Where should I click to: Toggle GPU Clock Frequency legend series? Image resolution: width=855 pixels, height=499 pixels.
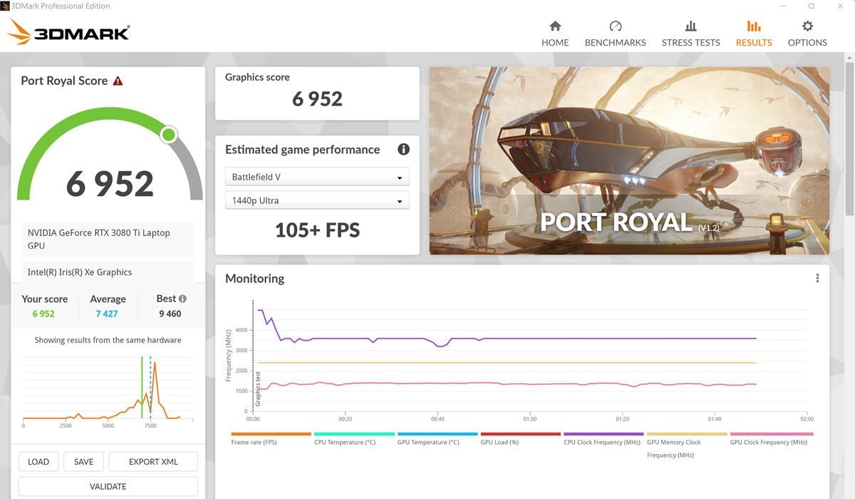770,438
